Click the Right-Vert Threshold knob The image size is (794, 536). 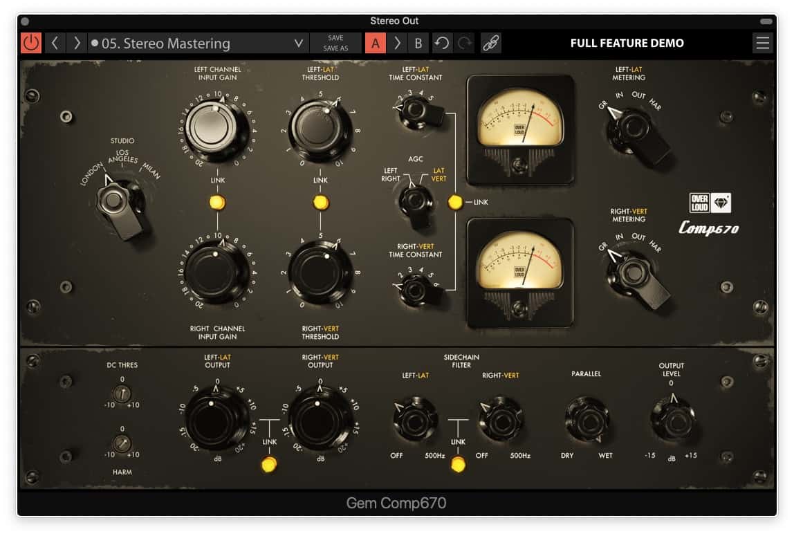(x=320, y=272)
